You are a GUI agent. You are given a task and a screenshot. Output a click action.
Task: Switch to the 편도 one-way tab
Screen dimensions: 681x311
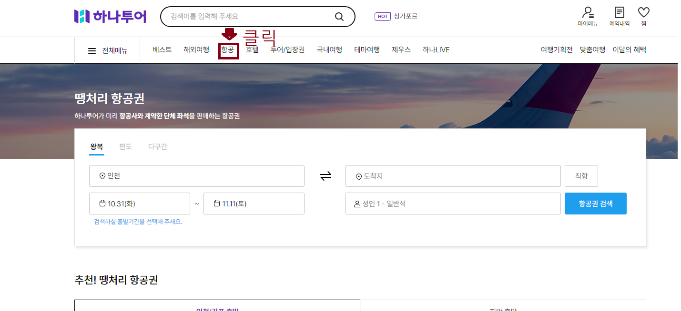point(125,146)
